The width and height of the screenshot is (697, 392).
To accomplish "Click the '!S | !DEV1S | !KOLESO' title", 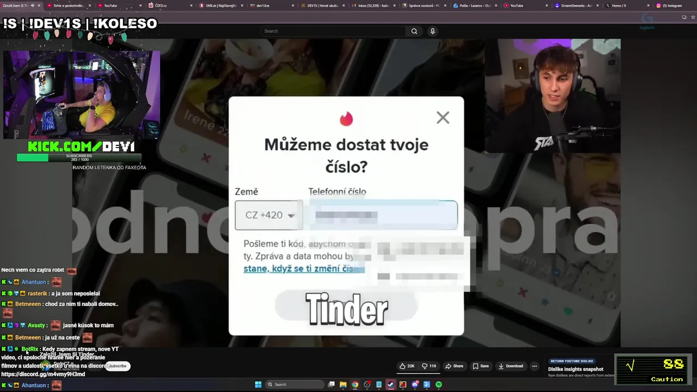I will (x=80, y=23).
